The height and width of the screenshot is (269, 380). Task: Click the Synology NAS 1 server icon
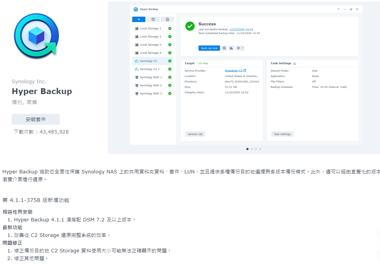click(x=137, y=77)
